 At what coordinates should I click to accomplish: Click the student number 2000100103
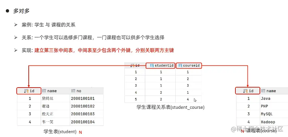pos(83,114)
